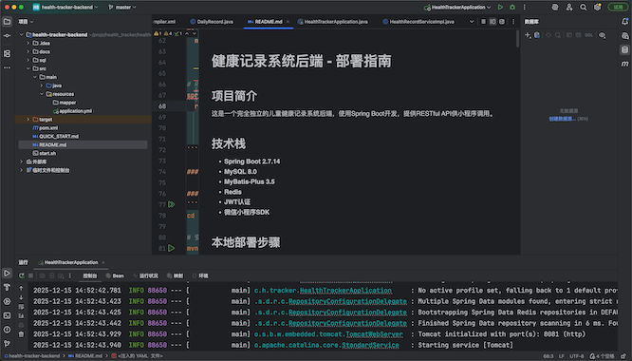632x361 pixels.
Task: Clear console output with trash icon
Action: tap(22, 334)
